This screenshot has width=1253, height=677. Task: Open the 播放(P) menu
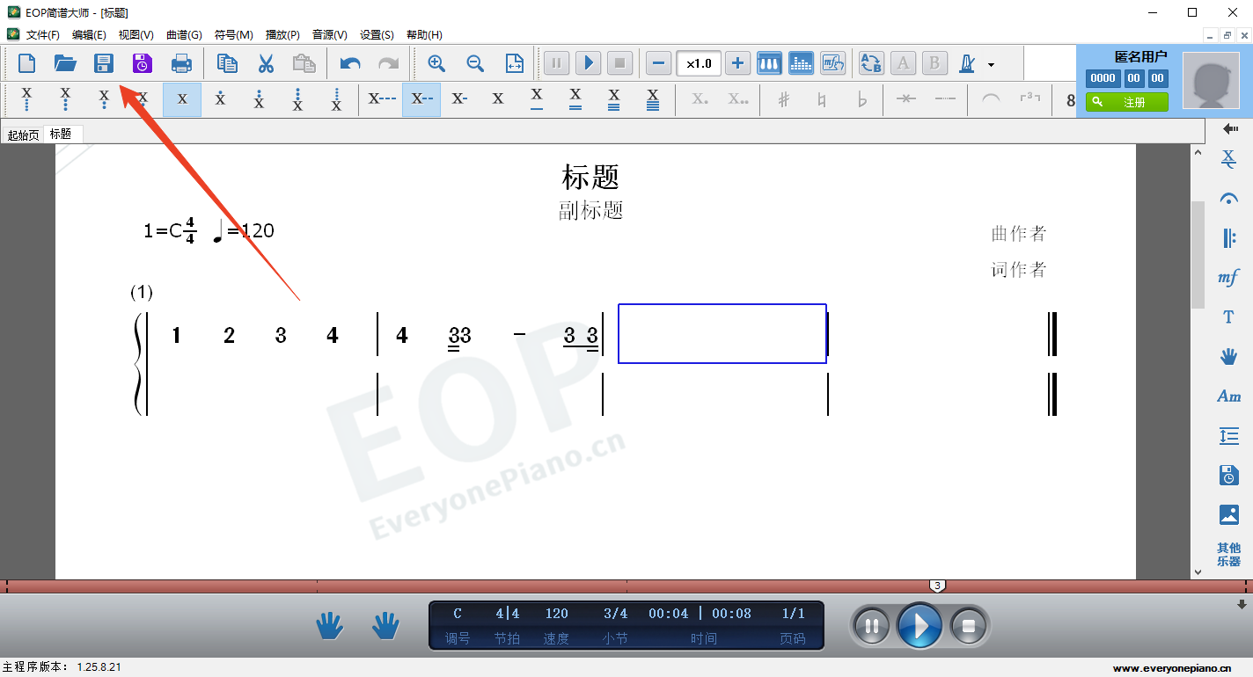282,35
